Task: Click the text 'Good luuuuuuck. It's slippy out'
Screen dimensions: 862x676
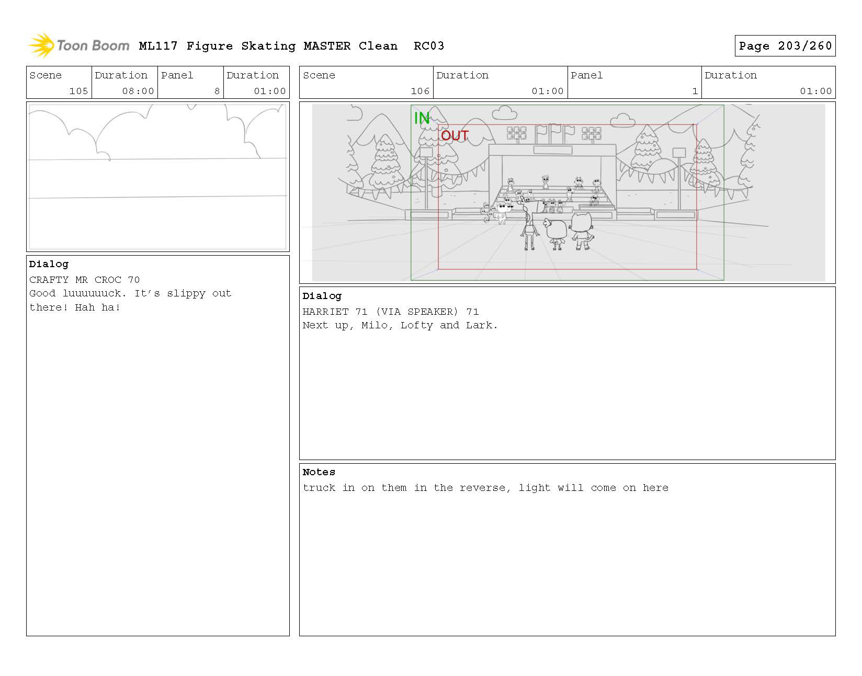Action: (130, 293)
